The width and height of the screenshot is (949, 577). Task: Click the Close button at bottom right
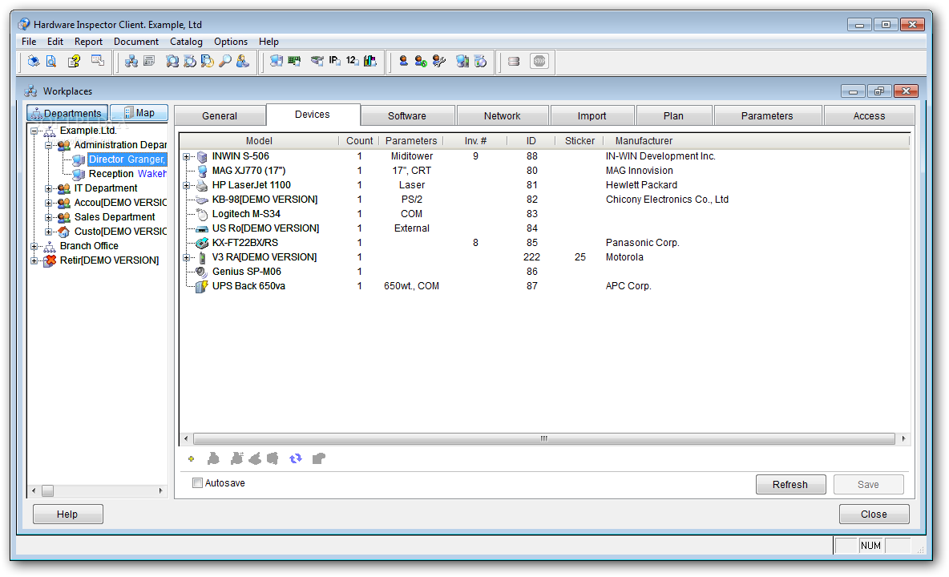click(x=874, y=514)
